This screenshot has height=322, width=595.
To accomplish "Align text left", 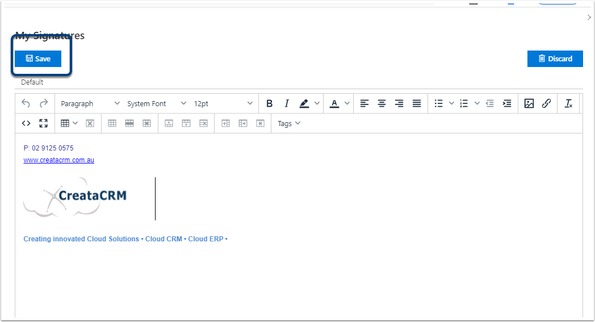I will (x=364, y=103).
